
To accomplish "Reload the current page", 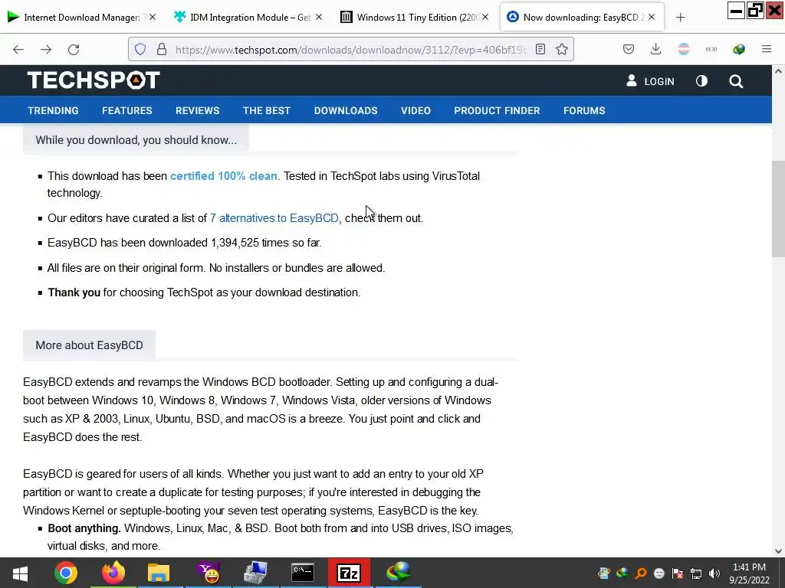I will point(74,49).
